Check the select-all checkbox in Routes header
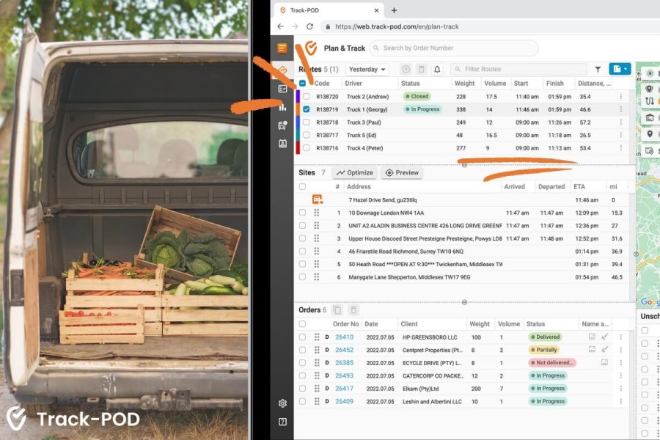 [303, 83]
